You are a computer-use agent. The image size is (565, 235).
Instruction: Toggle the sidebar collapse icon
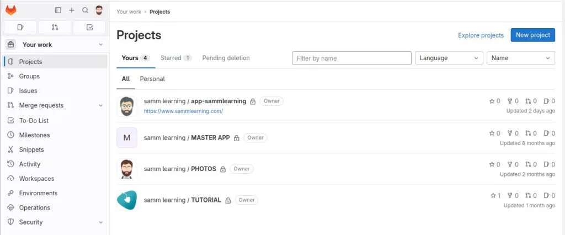point(58,10)
